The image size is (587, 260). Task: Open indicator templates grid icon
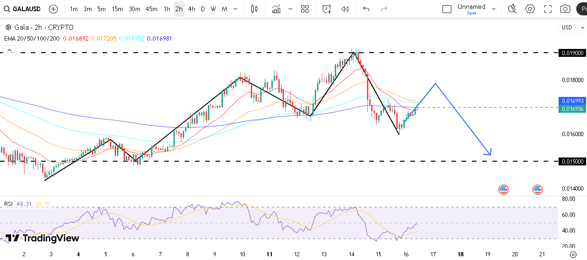[x=305, y=9]
